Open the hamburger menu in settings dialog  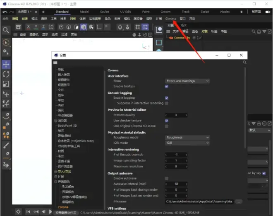[x=55, y=62]
